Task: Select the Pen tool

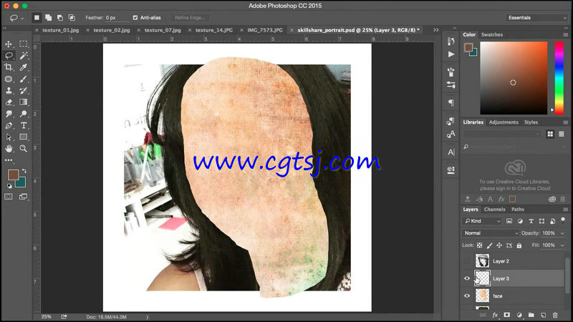Action: 9,126
